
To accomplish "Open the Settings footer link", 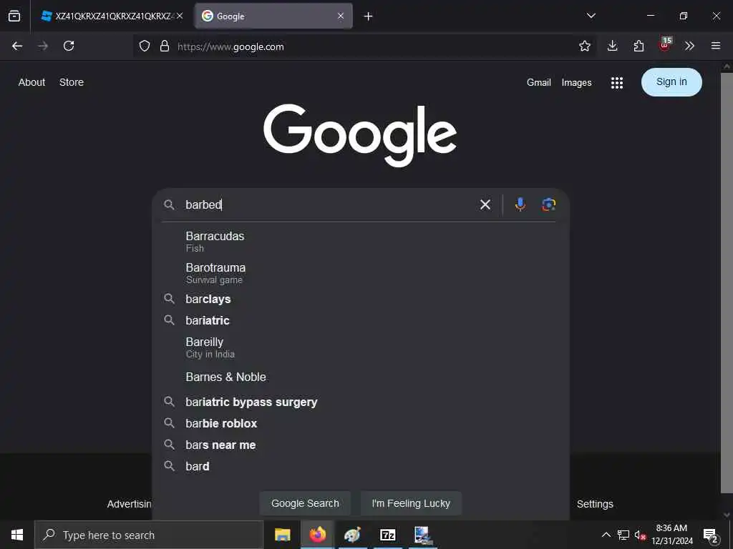I will pos(595,504).
